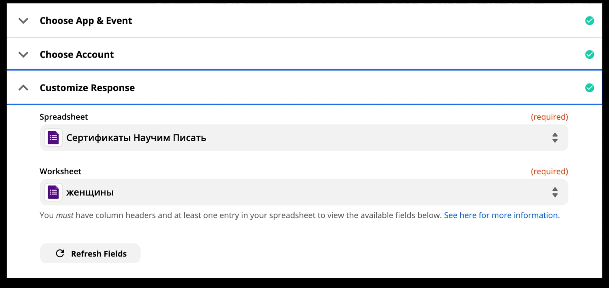The height and width of the screenshot is (288, 609).
Task: Click green checkmark beside Customize Response
Action: 589,88
